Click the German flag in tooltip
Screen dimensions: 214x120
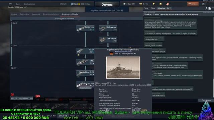click(111, 54)
